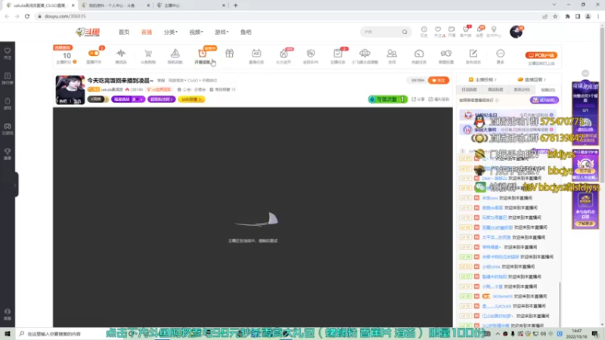Expand the left sidebar handle

[x=15, y=185]
